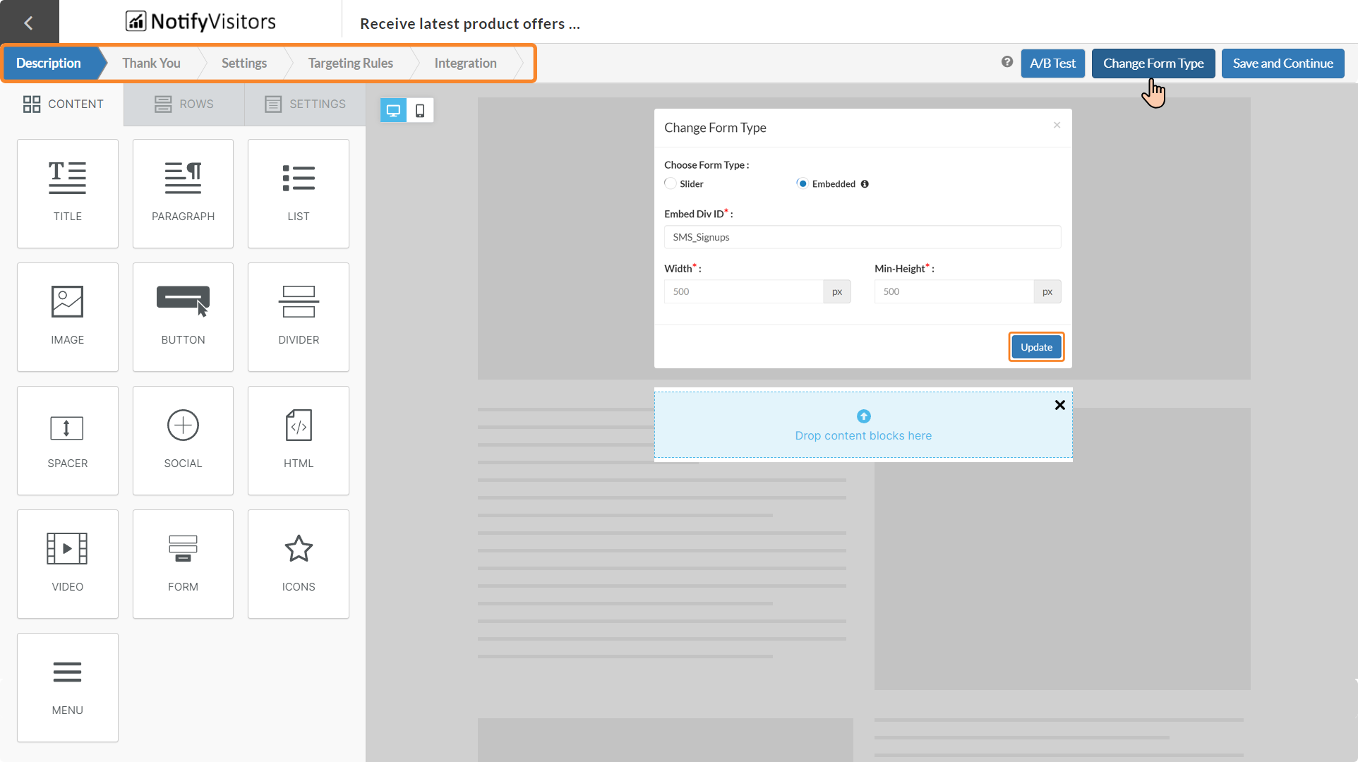Screen dimensions: 1358x762
Task: Click the Drop content blocks here text
Action: click(863, 435)
